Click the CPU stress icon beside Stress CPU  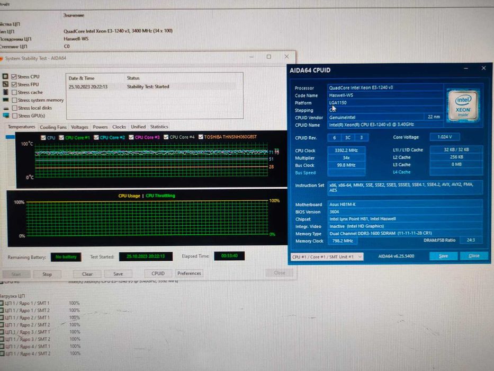[5, 76]
